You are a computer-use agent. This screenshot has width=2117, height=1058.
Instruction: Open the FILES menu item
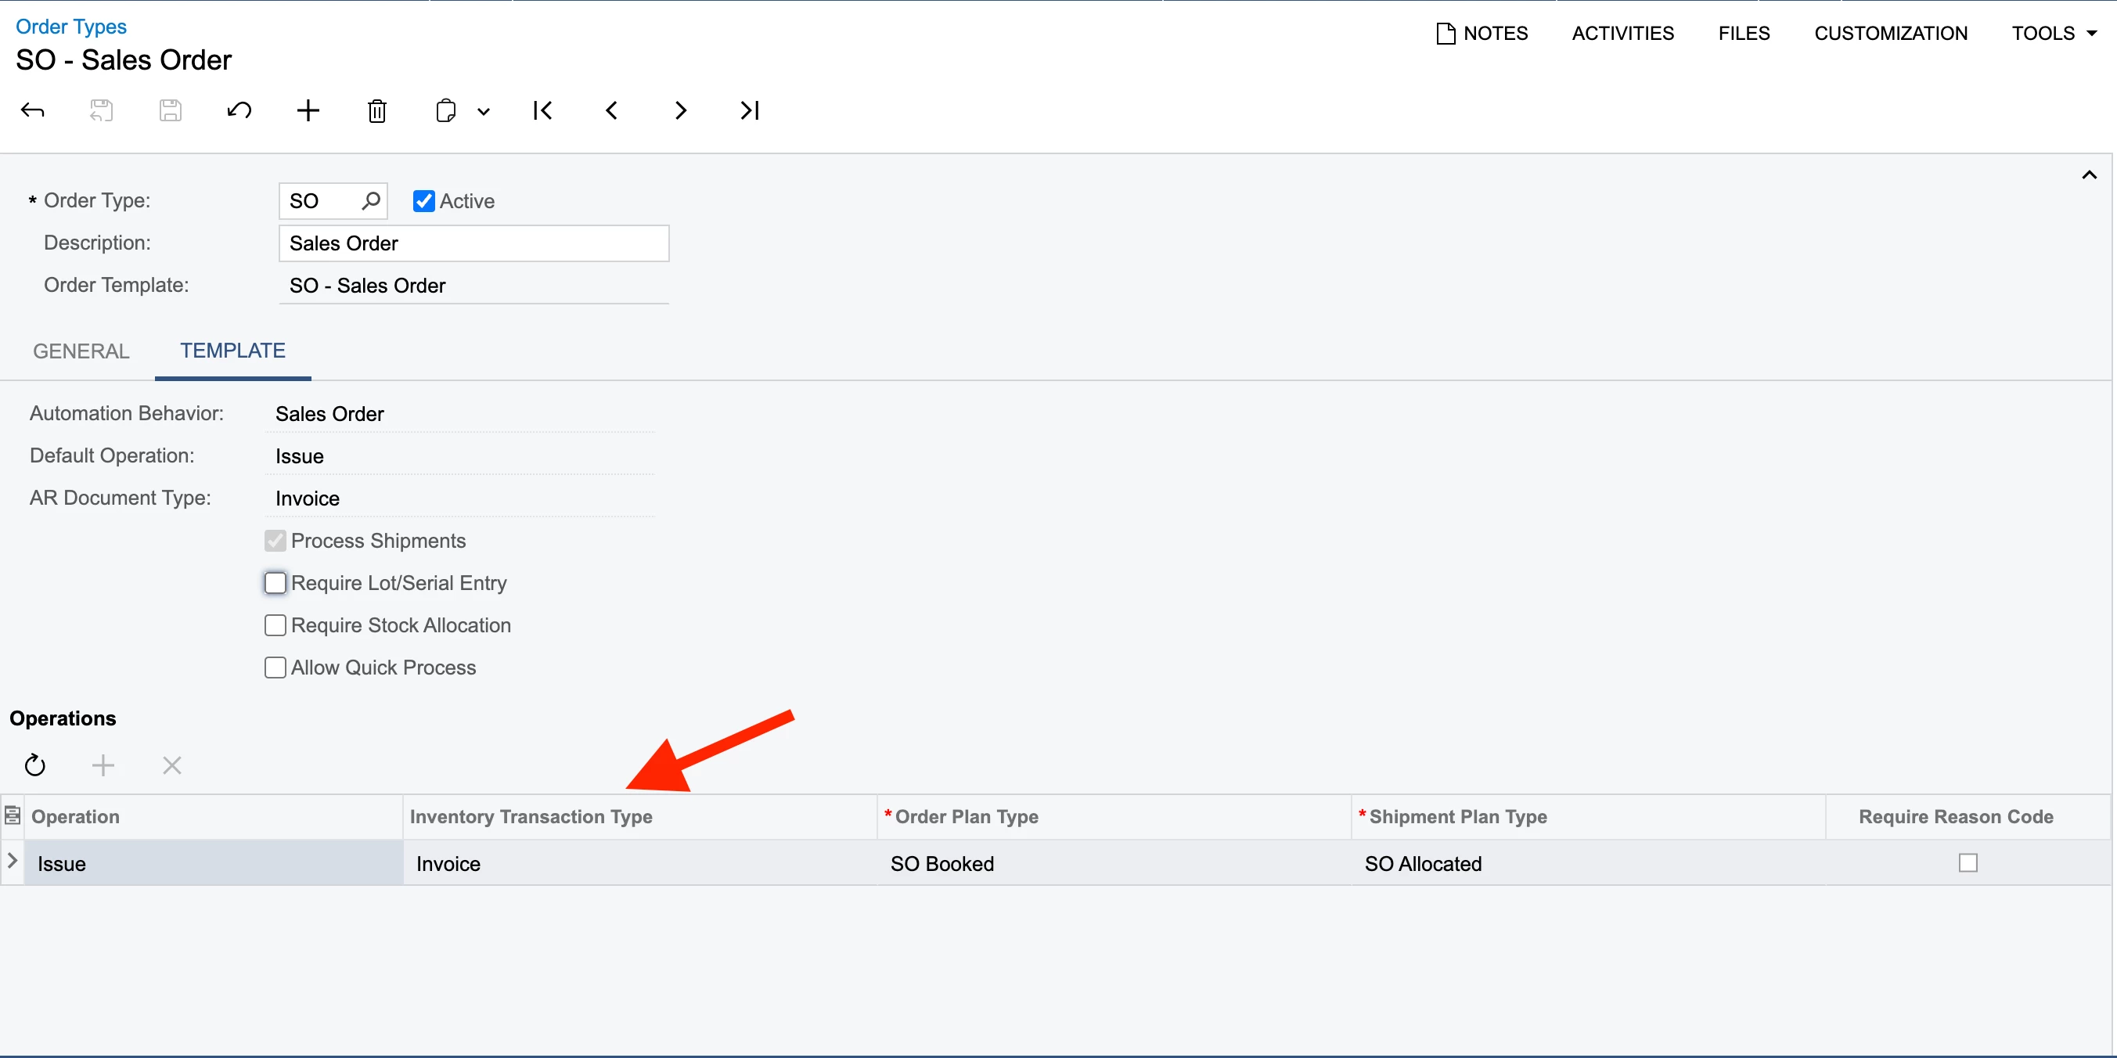tap(1744, 33)
